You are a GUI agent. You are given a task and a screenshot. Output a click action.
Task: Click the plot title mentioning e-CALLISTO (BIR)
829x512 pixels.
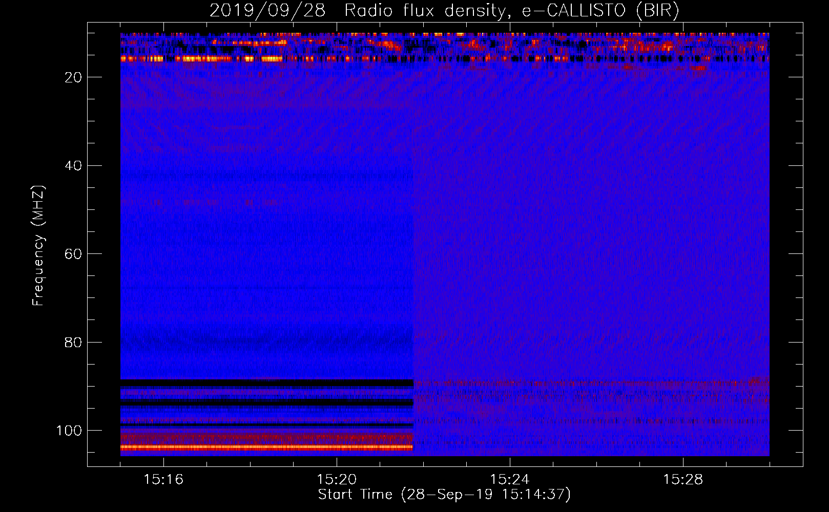click(x=444, y=11)
